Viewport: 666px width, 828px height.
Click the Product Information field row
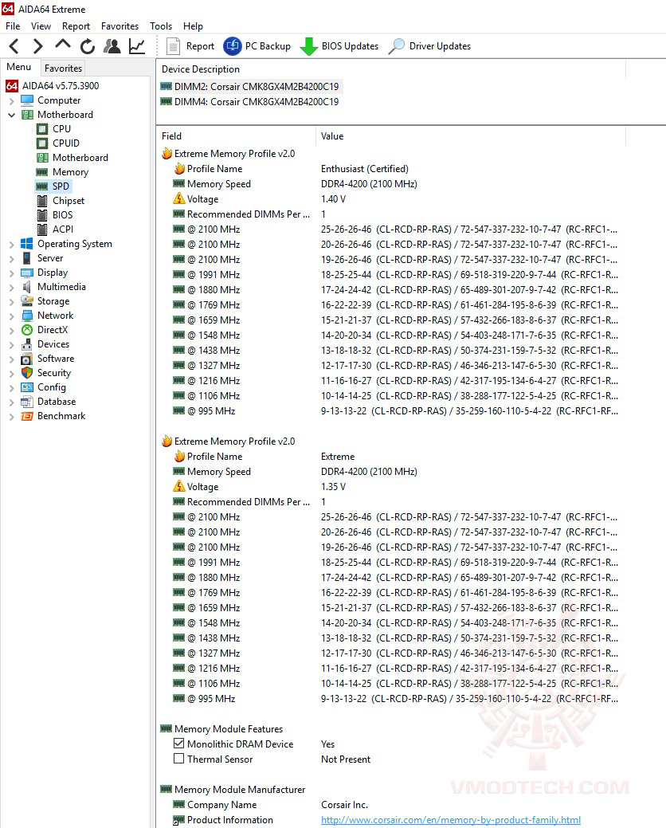coord(230,820)
